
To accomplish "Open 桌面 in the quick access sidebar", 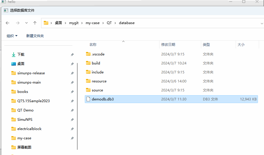I will tap(21, 64).
